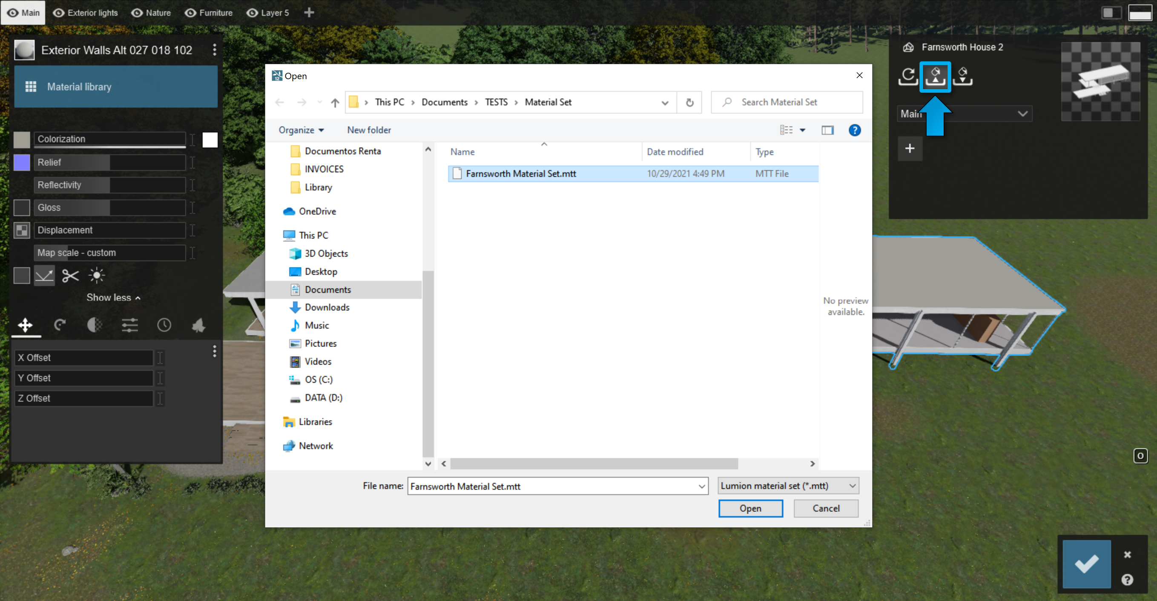Toggle visibility of Exterior lights layer
The image size is (1157, 601).
[59, 13]
